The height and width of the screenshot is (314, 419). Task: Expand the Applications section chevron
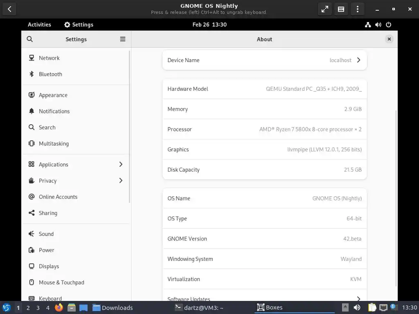click(121, 164)
